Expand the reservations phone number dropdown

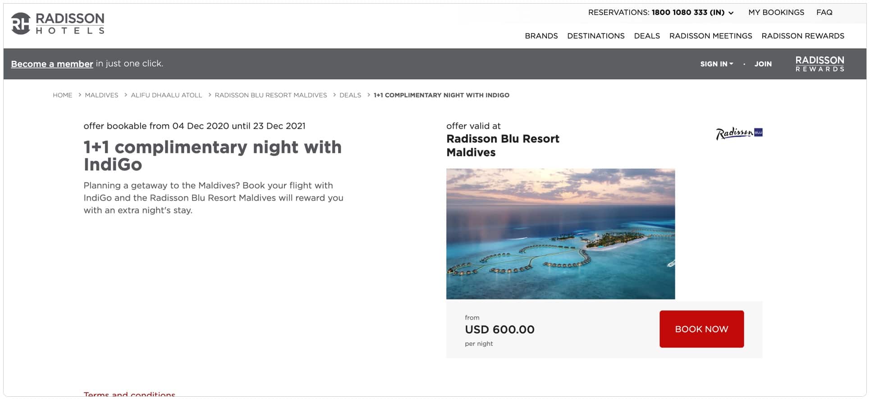click(731, 13)
